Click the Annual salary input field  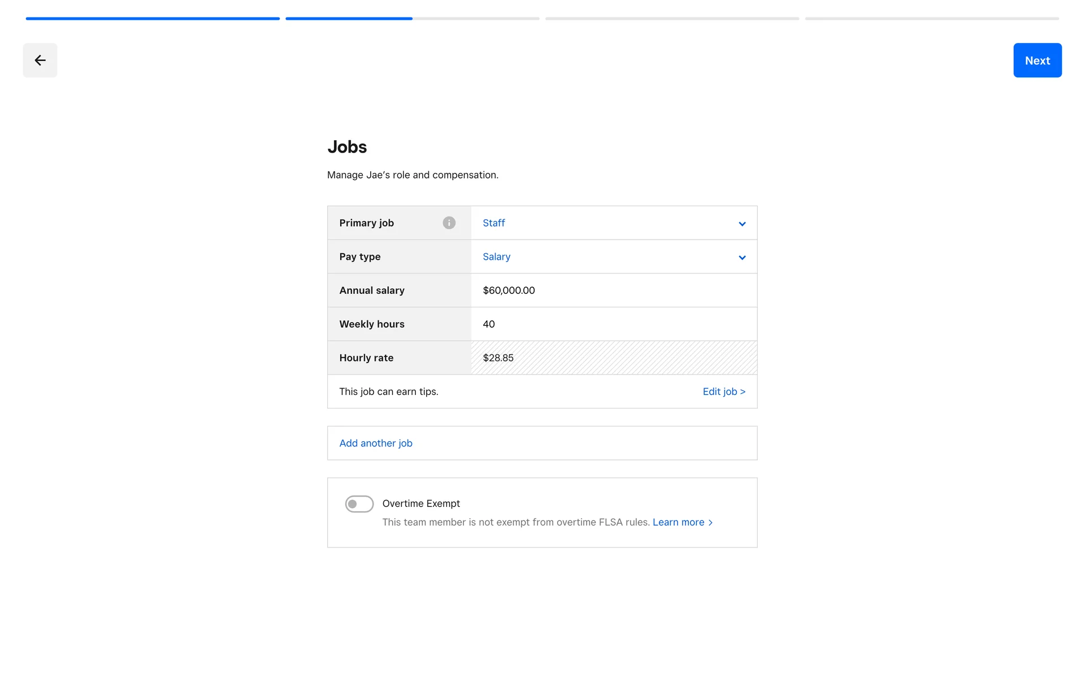pos(613,290)
